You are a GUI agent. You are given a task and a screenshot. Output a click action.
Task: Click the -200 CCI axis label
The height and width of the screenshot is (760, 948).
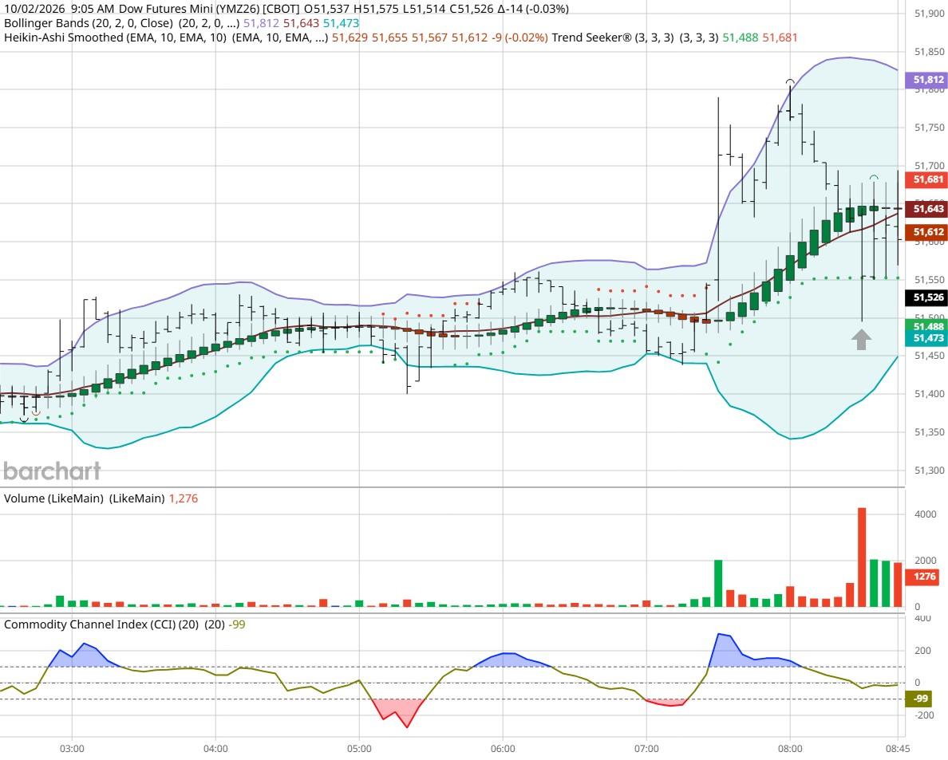(924, 715)
